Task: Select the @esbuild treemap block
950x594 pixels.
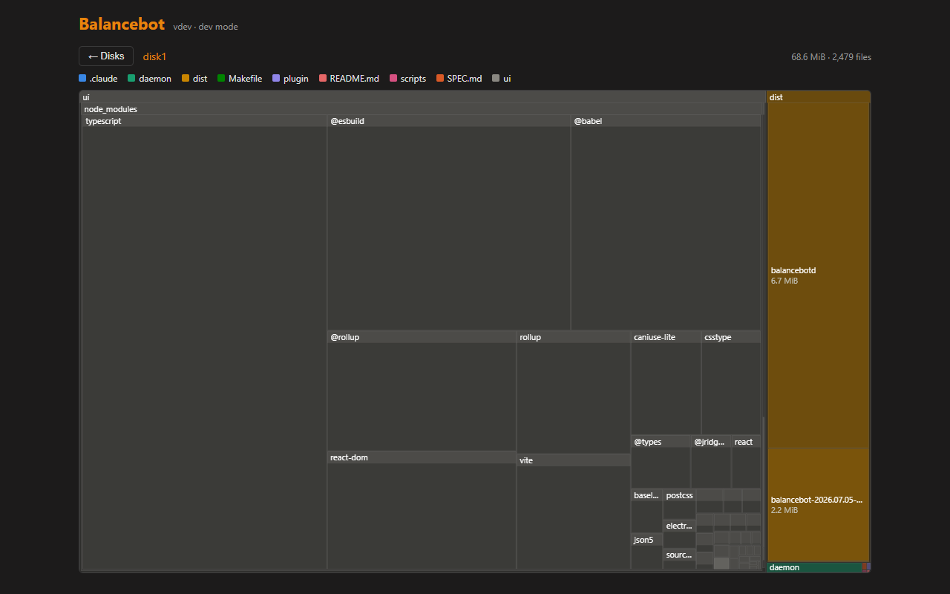Action: tap(449, 223)
